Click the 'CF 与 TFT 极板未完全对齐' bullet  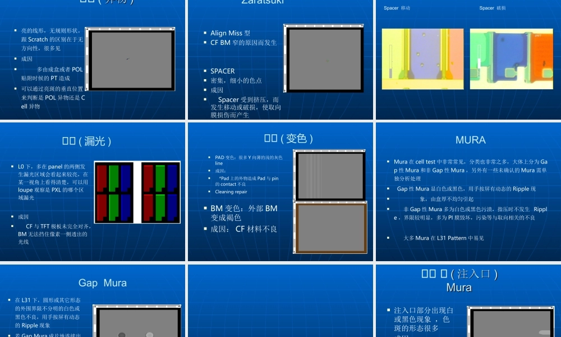pos(54,234)
